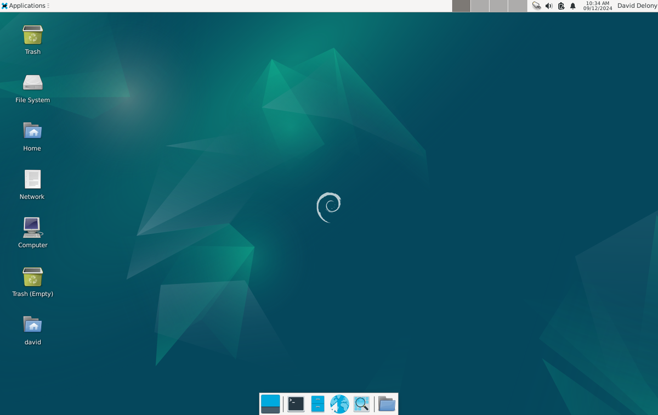Click the 10:34 AM clock
The image size is (658, 415).
point(598,5)
